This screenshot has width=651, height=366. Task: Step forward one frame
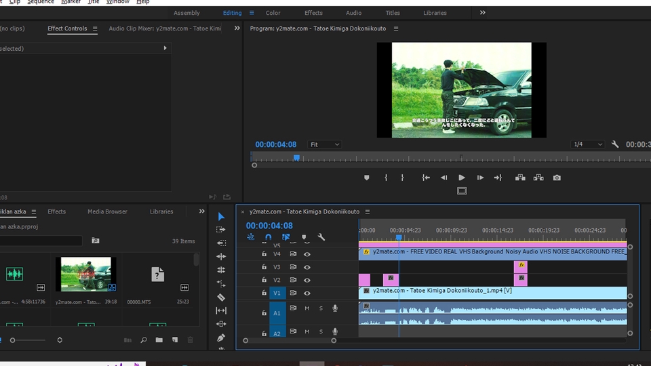click(480, 178)
